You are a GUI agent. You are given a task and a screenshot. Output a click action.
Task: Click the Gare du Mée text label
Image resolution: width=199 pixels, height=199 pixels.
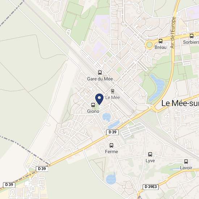100,79
